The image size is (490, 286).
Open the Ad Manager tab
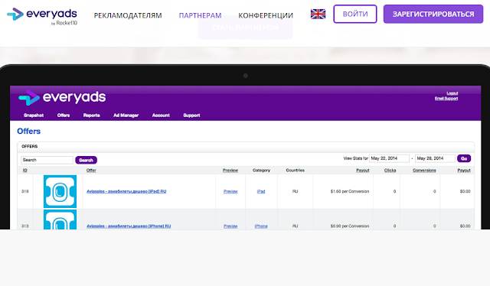pyautogui.click(x=126, y=115)
